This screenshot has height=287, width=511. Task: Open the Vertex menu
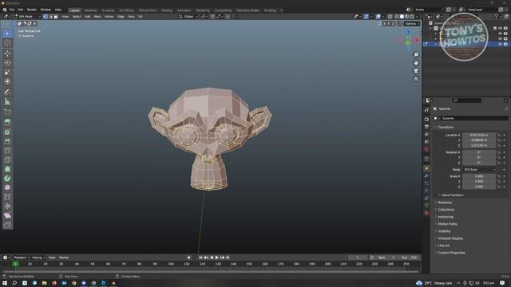[x=109, y=16]
